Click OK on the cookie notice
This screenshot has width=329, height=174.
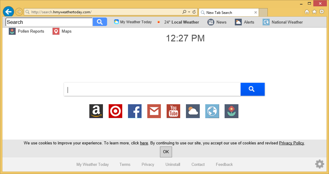point(166,152)
